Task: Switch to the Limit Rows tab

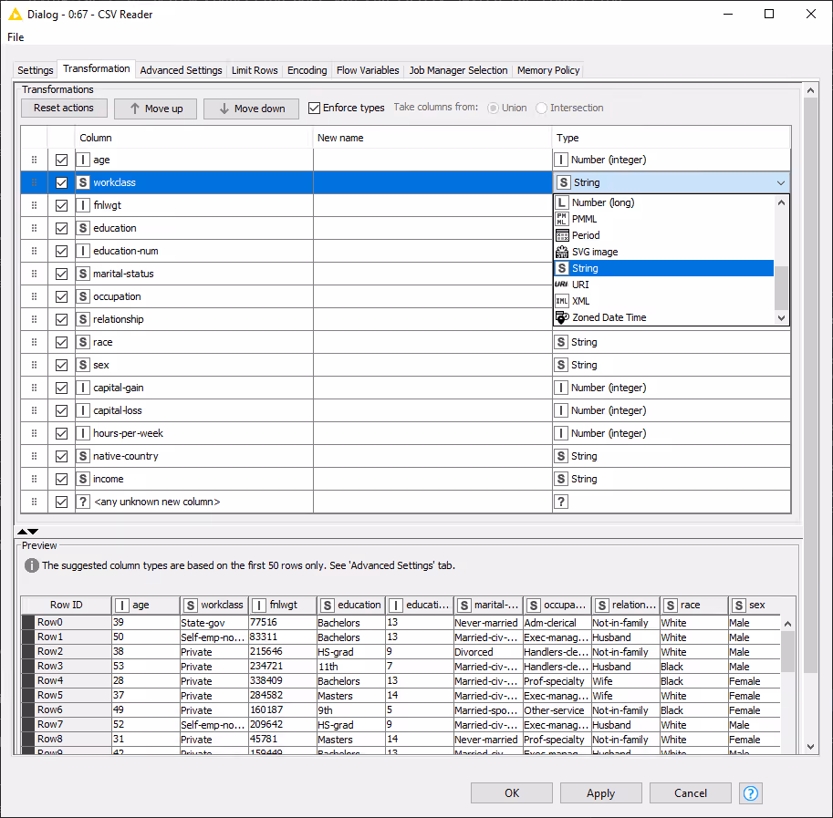Action: point(255,70)
